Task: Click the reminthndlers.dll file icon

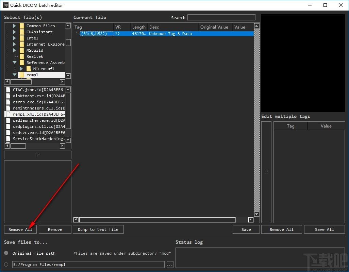Action: click(x=8, y=108)
